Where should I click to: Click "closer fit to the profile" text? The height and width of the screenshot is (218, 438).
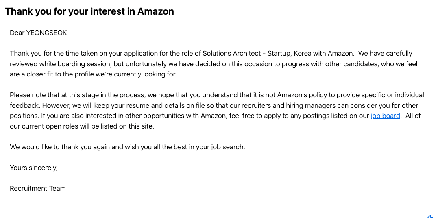click(x=65, y=74)
